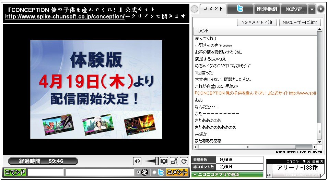The height and width of the screenshot is (181, 328).
Task: Click the 経過時間 59:46 indicator
Action: click(x=43, y=161)
